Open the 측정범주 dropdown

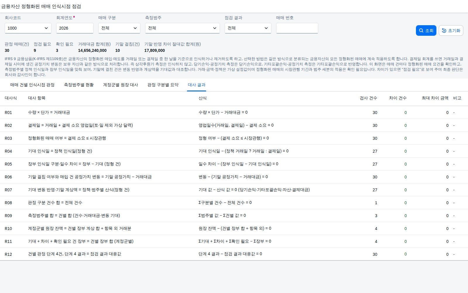click(183, 28)
